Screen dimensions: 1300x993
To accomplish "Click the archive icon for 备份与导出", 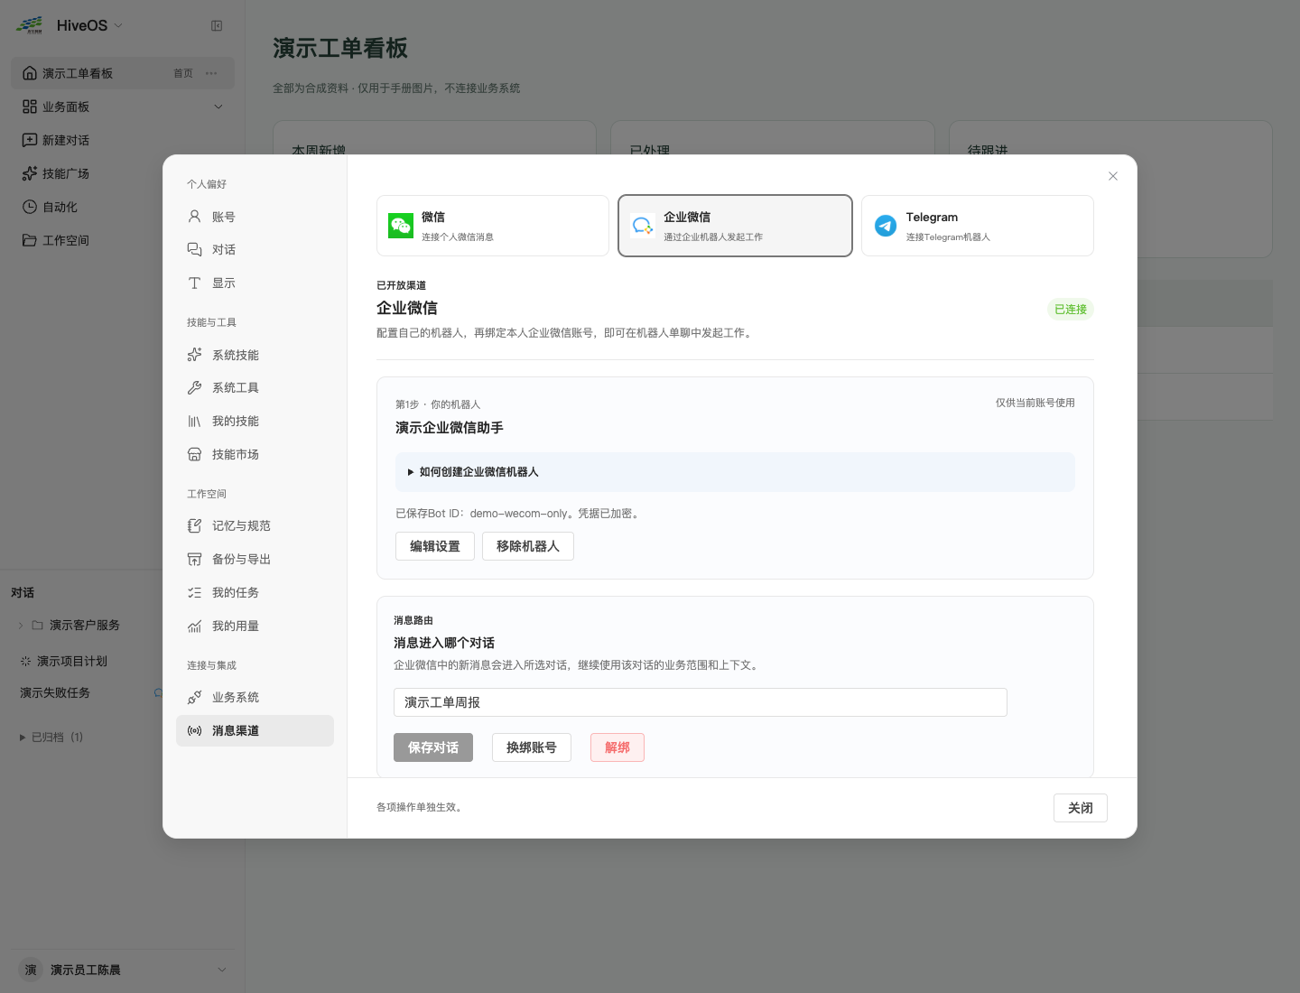I will pyautogui.click(x=194, y=559).
